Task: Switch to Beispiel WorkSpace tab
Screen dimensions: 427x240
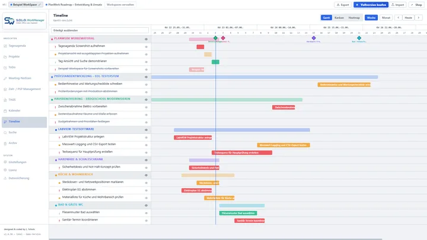Action: [26, 5]
